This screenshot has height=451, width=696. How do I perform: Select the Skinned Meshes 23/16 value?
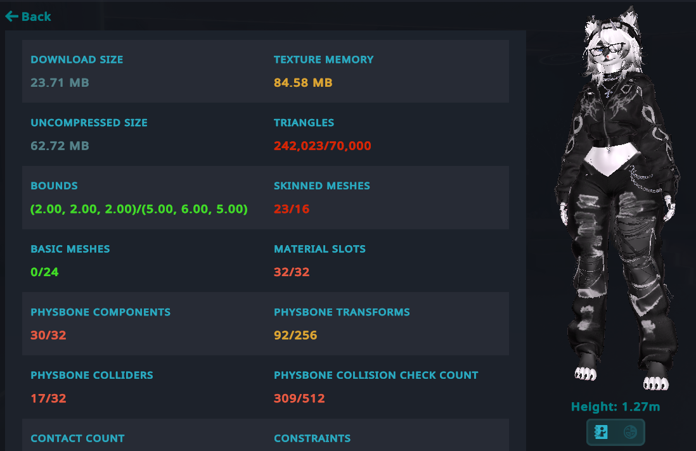coord(292,209)
